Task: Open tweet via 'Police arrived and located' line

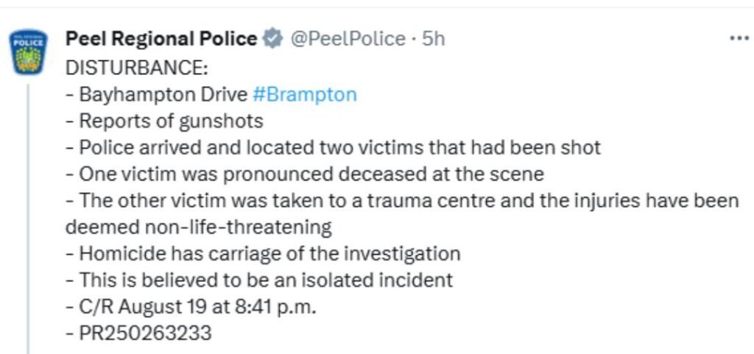Action: 334,147
